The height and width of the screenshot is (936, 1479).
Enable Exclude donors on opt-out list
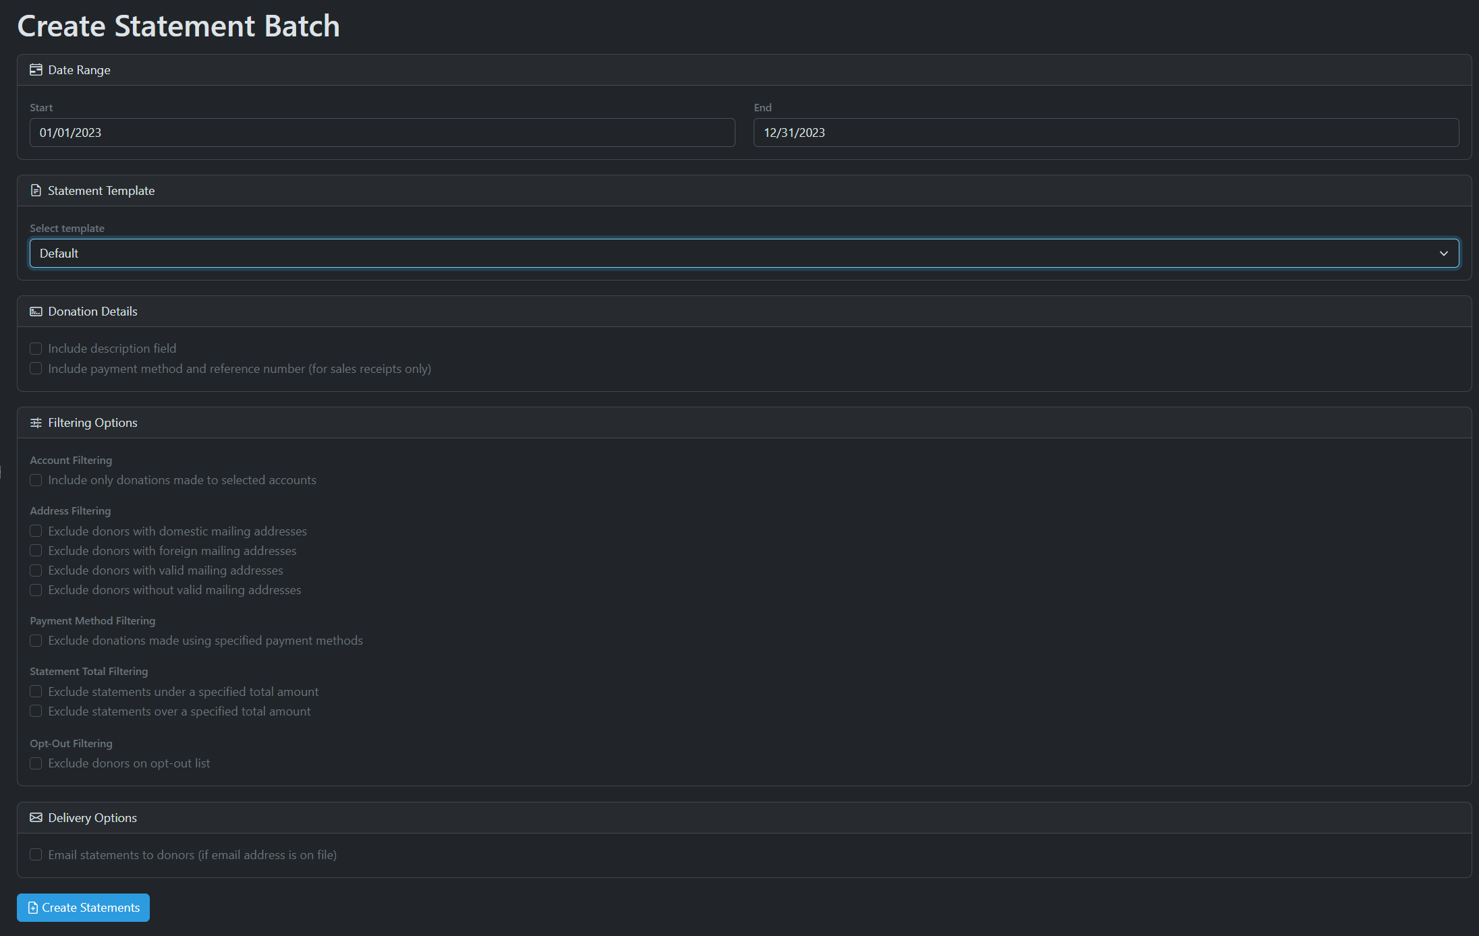click(x=36, y=763)
